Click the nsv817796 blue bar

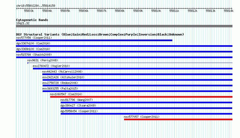point(146,102)
